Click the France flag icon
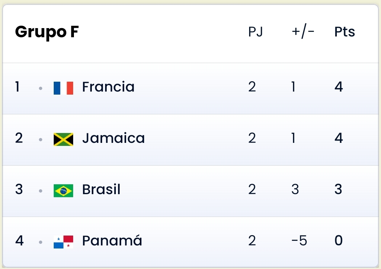 63,88
